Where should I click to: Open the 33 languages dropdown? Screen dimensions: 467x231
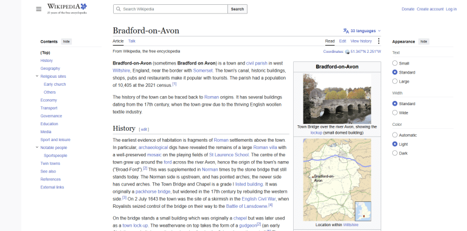(x=362, y=30)
